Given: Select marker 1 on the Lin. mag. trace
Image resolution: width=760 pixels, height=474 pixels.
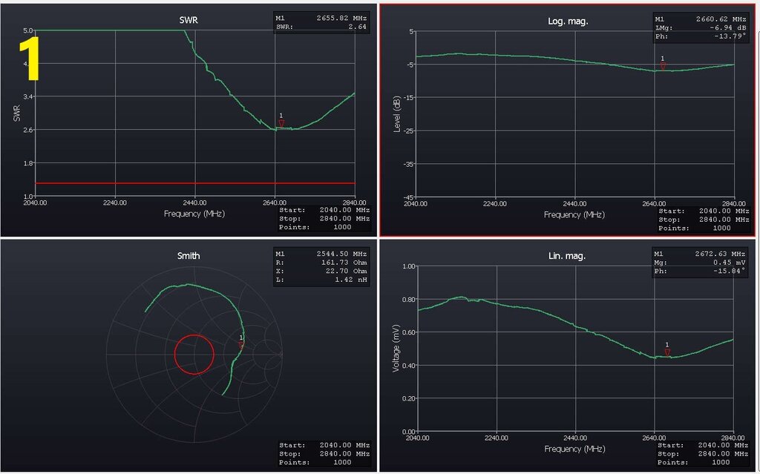Looking at the screenshot, I should [667, 352].
